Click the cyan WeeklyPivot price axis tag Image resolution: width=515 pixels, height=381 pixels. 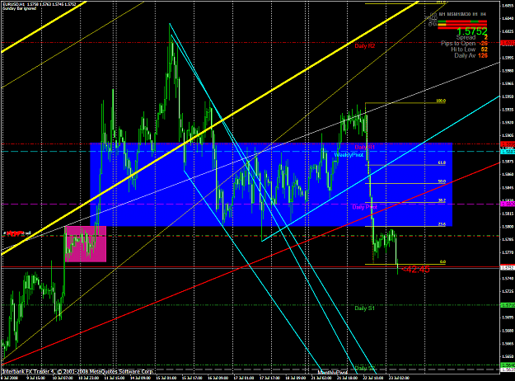point(507,152)
